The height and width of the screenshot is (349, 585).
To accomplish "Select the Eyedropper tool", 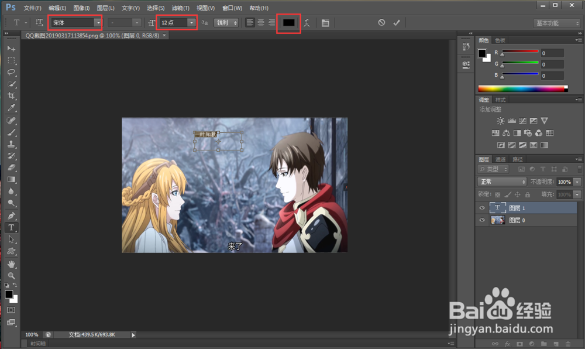I will tap(11, 108).
